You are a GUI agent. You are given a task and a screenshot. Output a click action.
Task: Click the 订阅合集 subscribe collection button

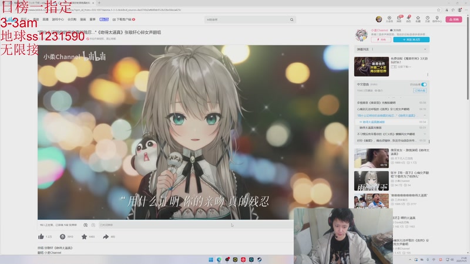420,90
